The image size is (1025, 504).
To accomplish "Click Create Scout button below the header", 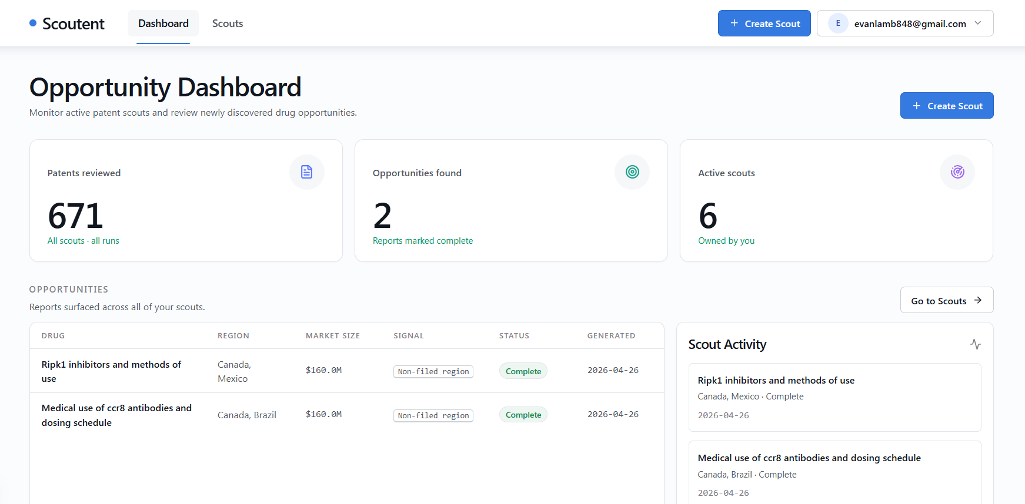I will click(947, 106).
